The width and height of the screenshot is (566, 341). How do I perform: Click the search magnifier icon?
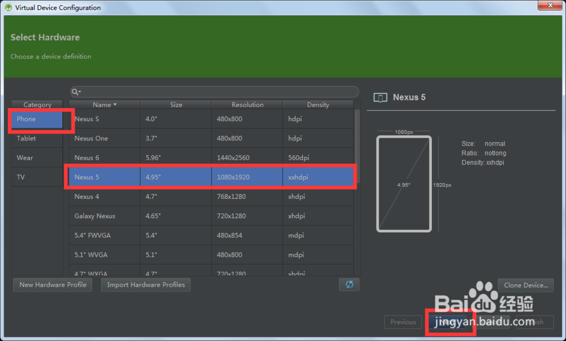click(75, 92)
